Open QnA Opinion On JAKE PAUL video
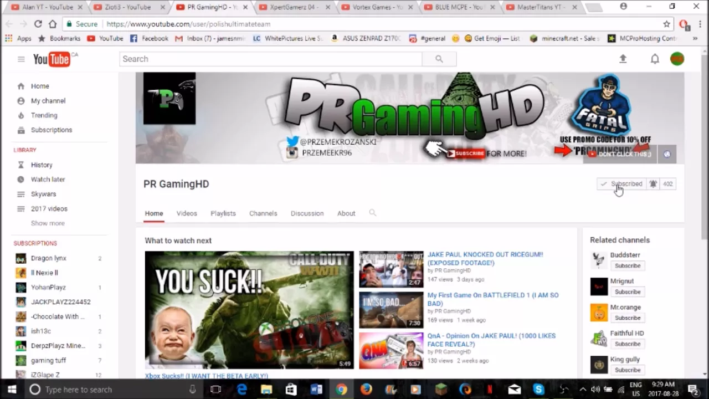 (491, 340)
